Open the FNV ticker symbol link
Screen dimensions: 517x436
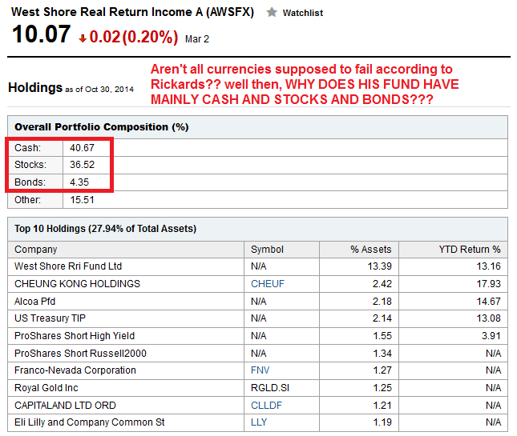coord(261,370)
